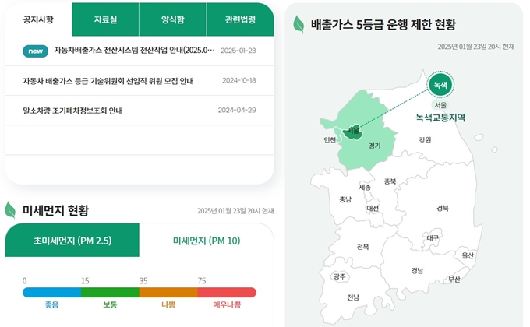Click the 서울 tag under 녹색 marker
The image size is (530, 327).
coord(440,105)
